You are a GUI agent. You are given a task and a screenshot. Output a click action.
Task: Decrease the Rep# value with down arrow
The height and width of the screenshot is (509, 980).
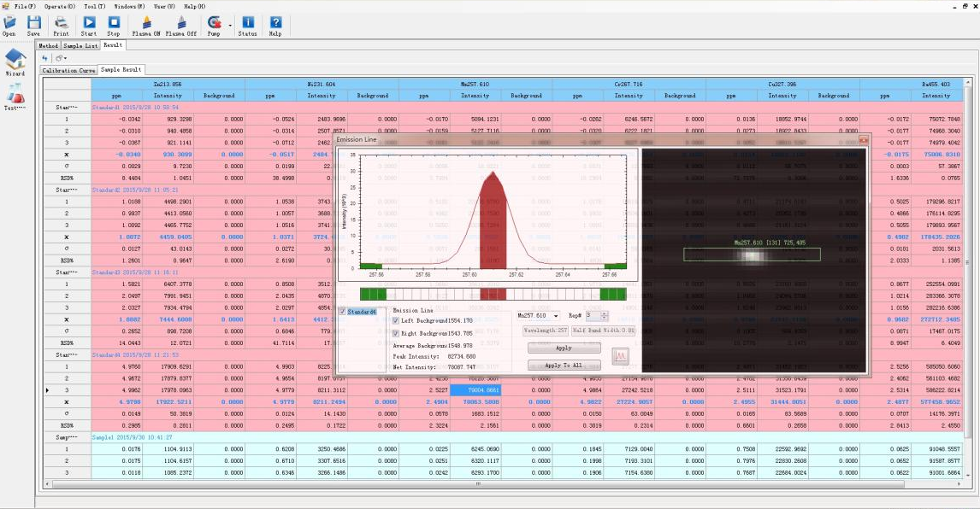click(x=604, y=319)
